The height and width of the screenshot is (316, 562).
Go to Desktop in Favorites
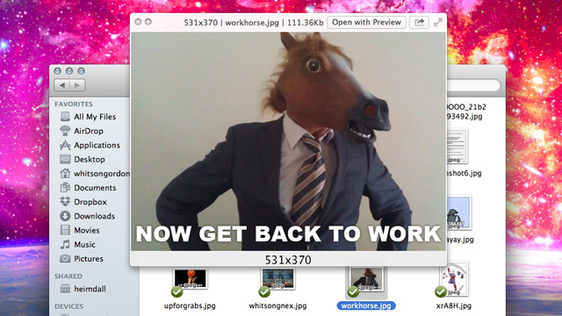pos(83,160)
